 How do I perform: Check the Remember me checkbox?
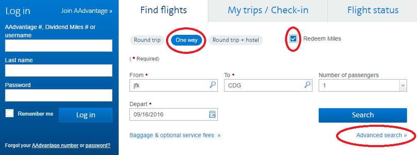point(10,114)
